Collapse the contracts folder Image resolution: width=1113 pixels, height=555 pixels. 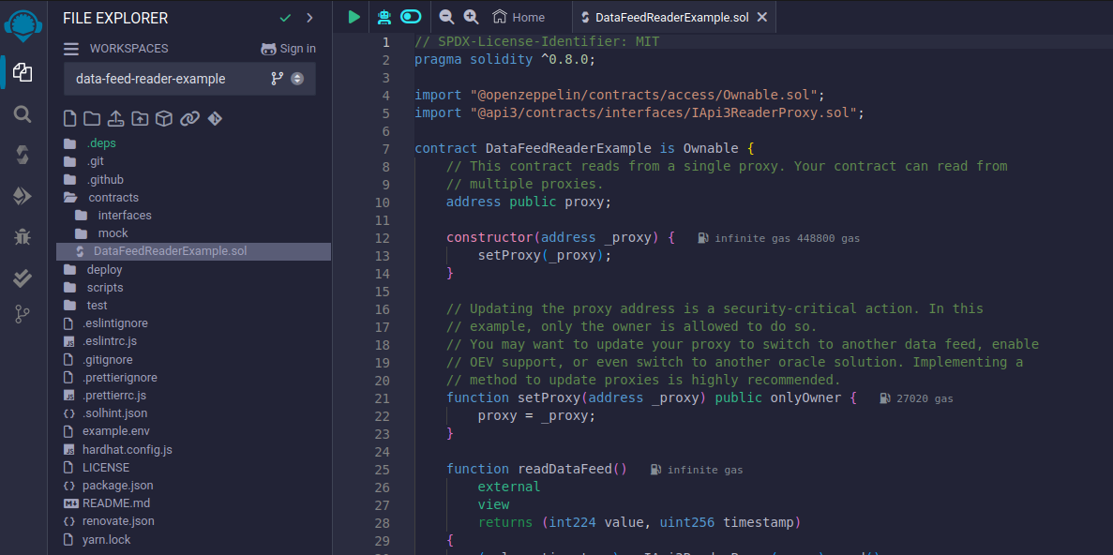(113, 198)
